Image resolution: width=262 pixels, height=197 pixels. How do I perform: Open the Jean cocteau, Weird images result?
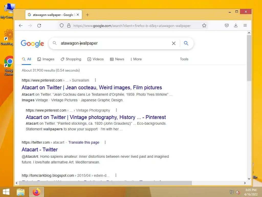92,87
